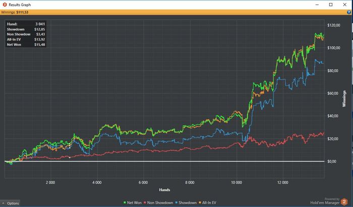Click the 8 000 x-axis label
The image size is (353, 207).
pos(190,182)
